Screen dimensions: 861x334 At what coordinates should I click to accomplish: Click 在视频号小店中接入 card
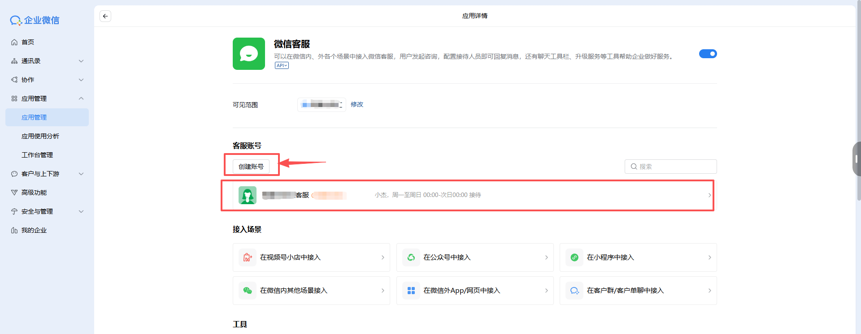click(x=311, y=257)
